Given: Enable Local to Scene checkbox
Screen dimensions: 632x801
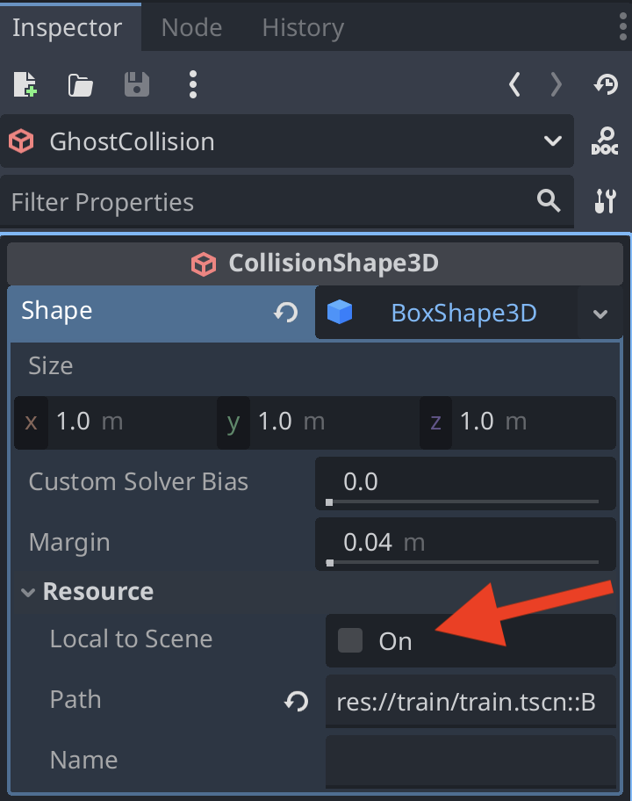Looking at the screenshot, I should click(x=350, y=640).
